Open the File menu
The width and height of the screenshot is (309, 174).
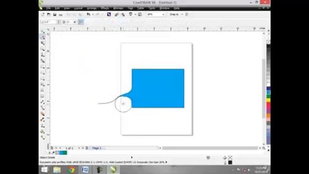pos(48,8)
